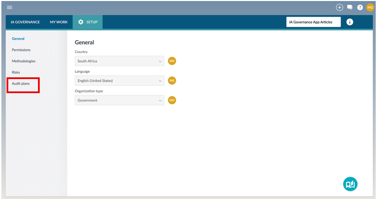376x199 pixels.
Task: Click the IA Governance App Articles field
Action: click(x=314, y=22)
